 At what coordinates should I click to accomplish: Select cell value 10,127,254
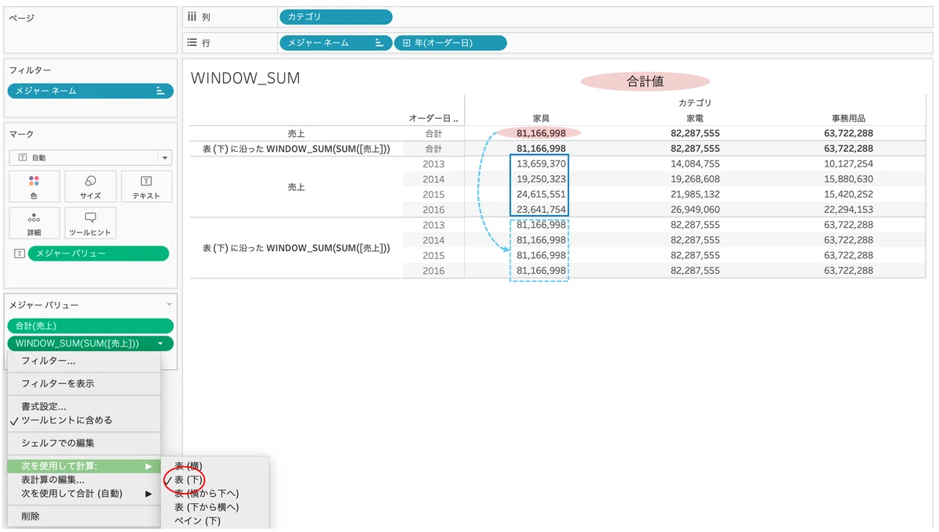coord(848,164)
